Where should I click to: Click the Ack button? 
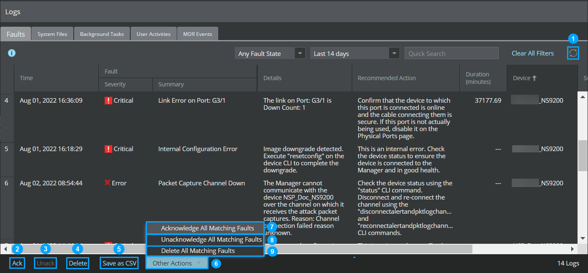click(x=17, y=263)
